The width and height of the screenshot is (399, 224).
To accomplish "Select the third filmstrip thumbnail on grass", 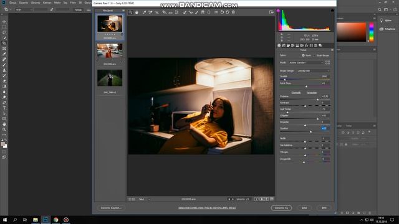I will [x=110, y=78].
